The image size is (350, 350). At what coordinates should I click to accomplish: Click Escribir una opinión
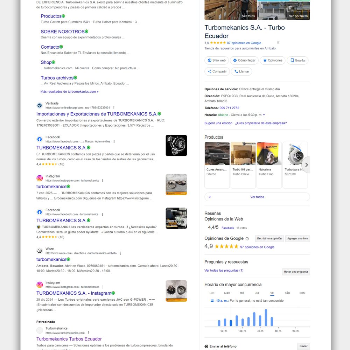(269, 238)
